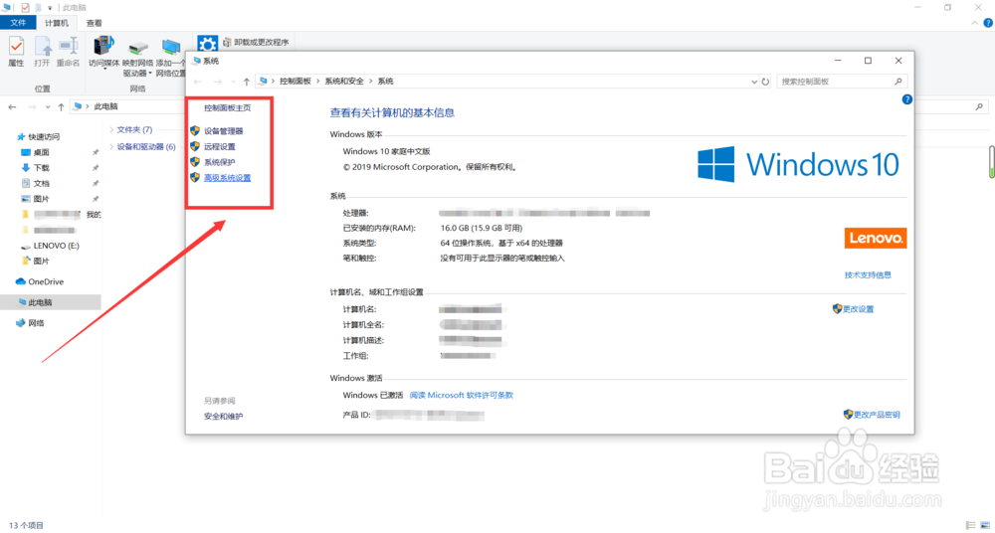Image resolution: width=995 pixels, height=533 pixels.
Task: Click the 卸载或更改程序 ribbon button
Action: pyautogui.click(x=256, y=42)
